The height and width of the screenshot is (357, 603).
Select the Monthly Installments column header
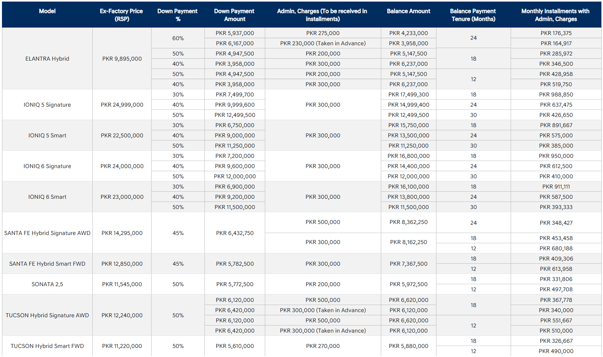pos(556,15)
